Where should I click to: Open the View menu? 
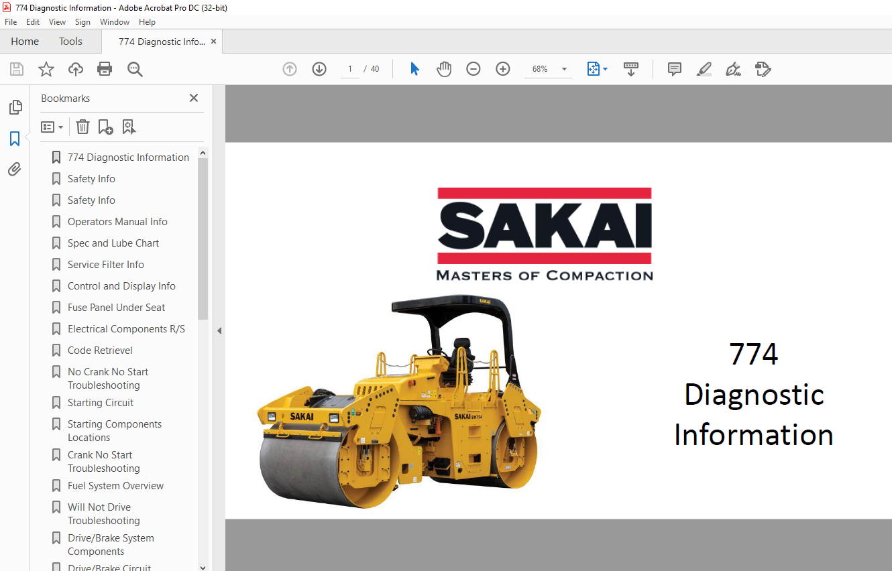tap(57, 22)
